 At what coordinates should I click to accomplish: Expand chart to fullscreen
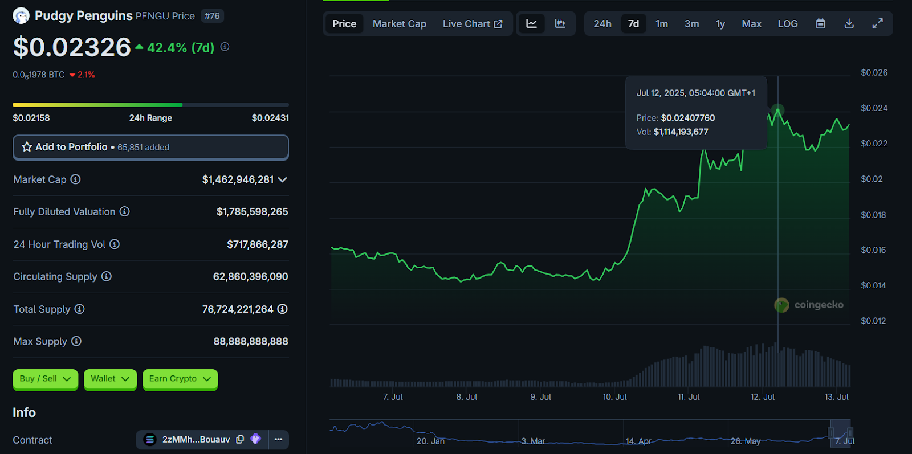[877, 24]
